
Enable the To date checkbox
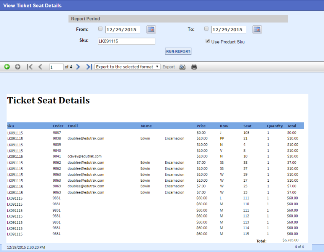[x=206, y=29]
